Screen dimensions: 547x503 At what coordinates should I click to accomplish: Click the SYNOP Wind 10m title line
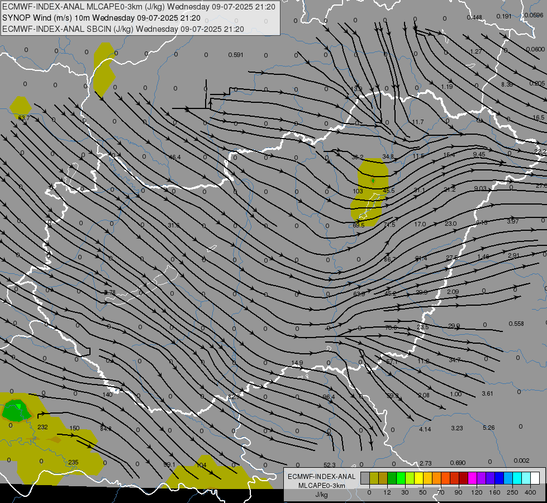(101, 18)
